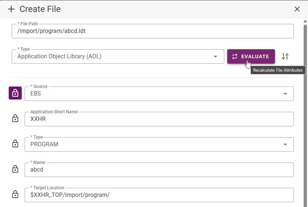Click the Create File dialog title
This screenshot has height=207, width=308.
40,9
